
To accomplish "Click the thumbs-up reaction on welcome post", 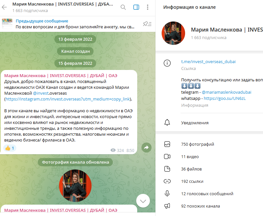I will (10, 148).
